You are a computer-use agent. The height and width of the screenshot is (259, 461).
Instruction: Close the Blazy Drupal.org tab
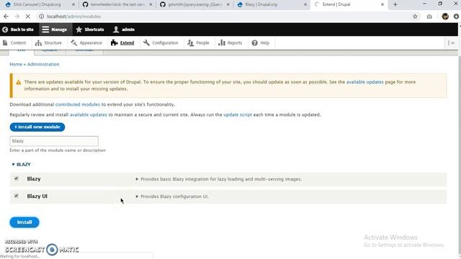(305, 4)
